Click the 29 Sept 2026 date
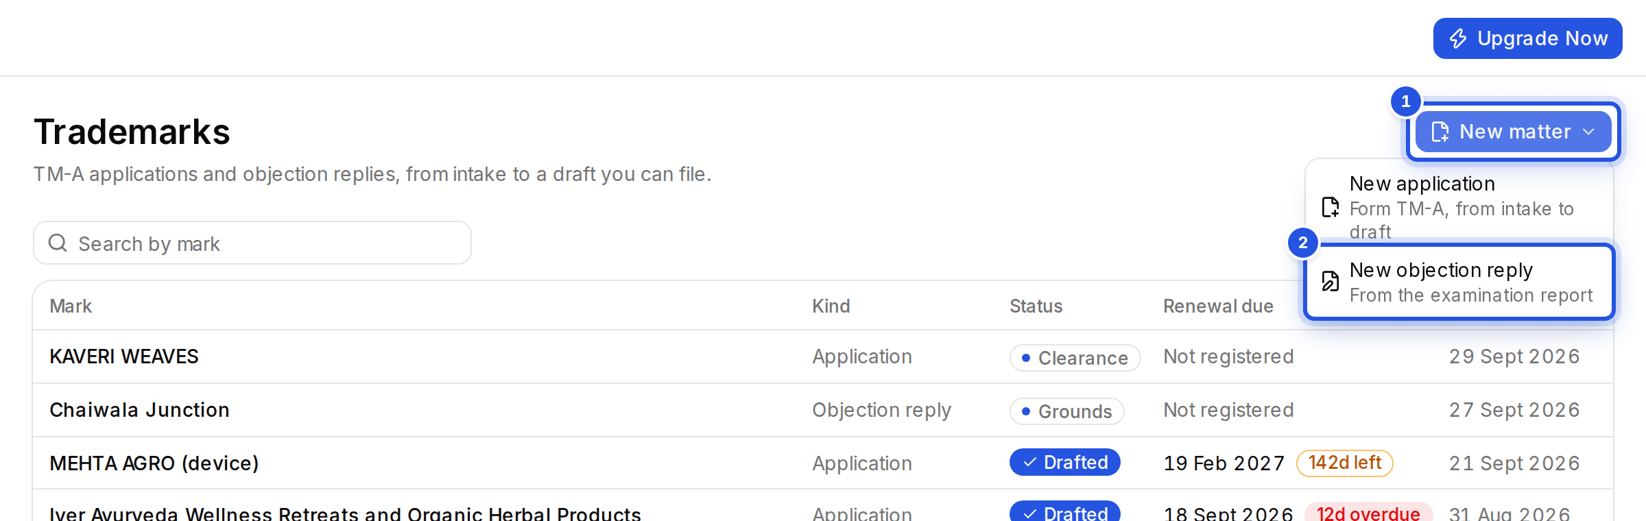Image resolution: width=1646 pixels, height=521 pixels. (x=1514, y=356)
